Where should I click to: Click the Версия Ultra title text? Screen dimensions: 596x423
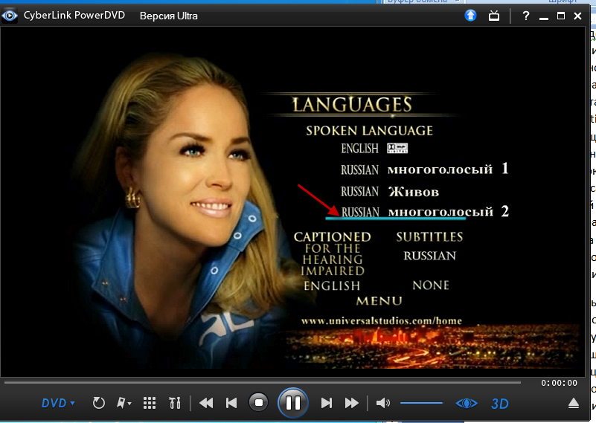point(169,16)
